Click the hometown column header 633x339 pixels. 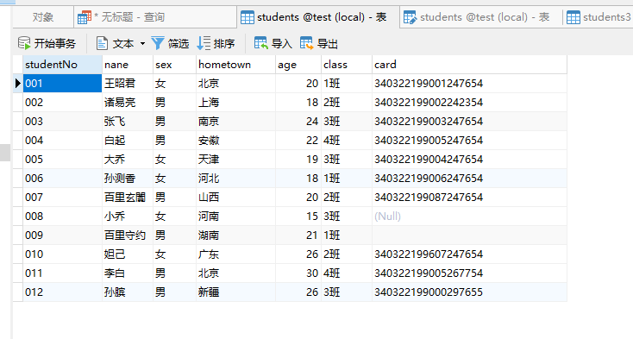pos(235,65)
